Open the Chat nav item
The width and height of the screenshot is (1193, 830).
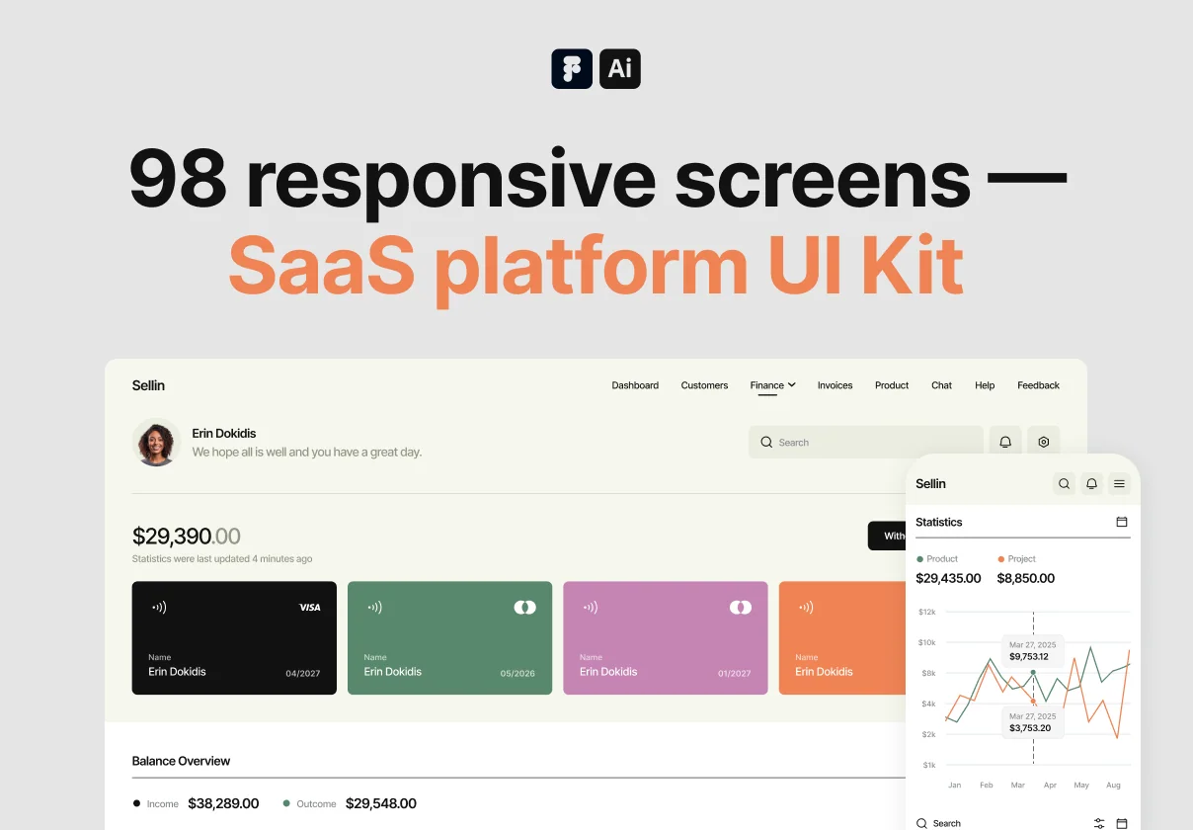point(941,385)
